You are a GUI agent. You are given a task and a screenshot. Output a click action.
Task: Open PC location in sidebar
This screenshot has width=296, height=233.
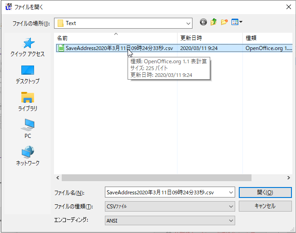pos(28,129)
